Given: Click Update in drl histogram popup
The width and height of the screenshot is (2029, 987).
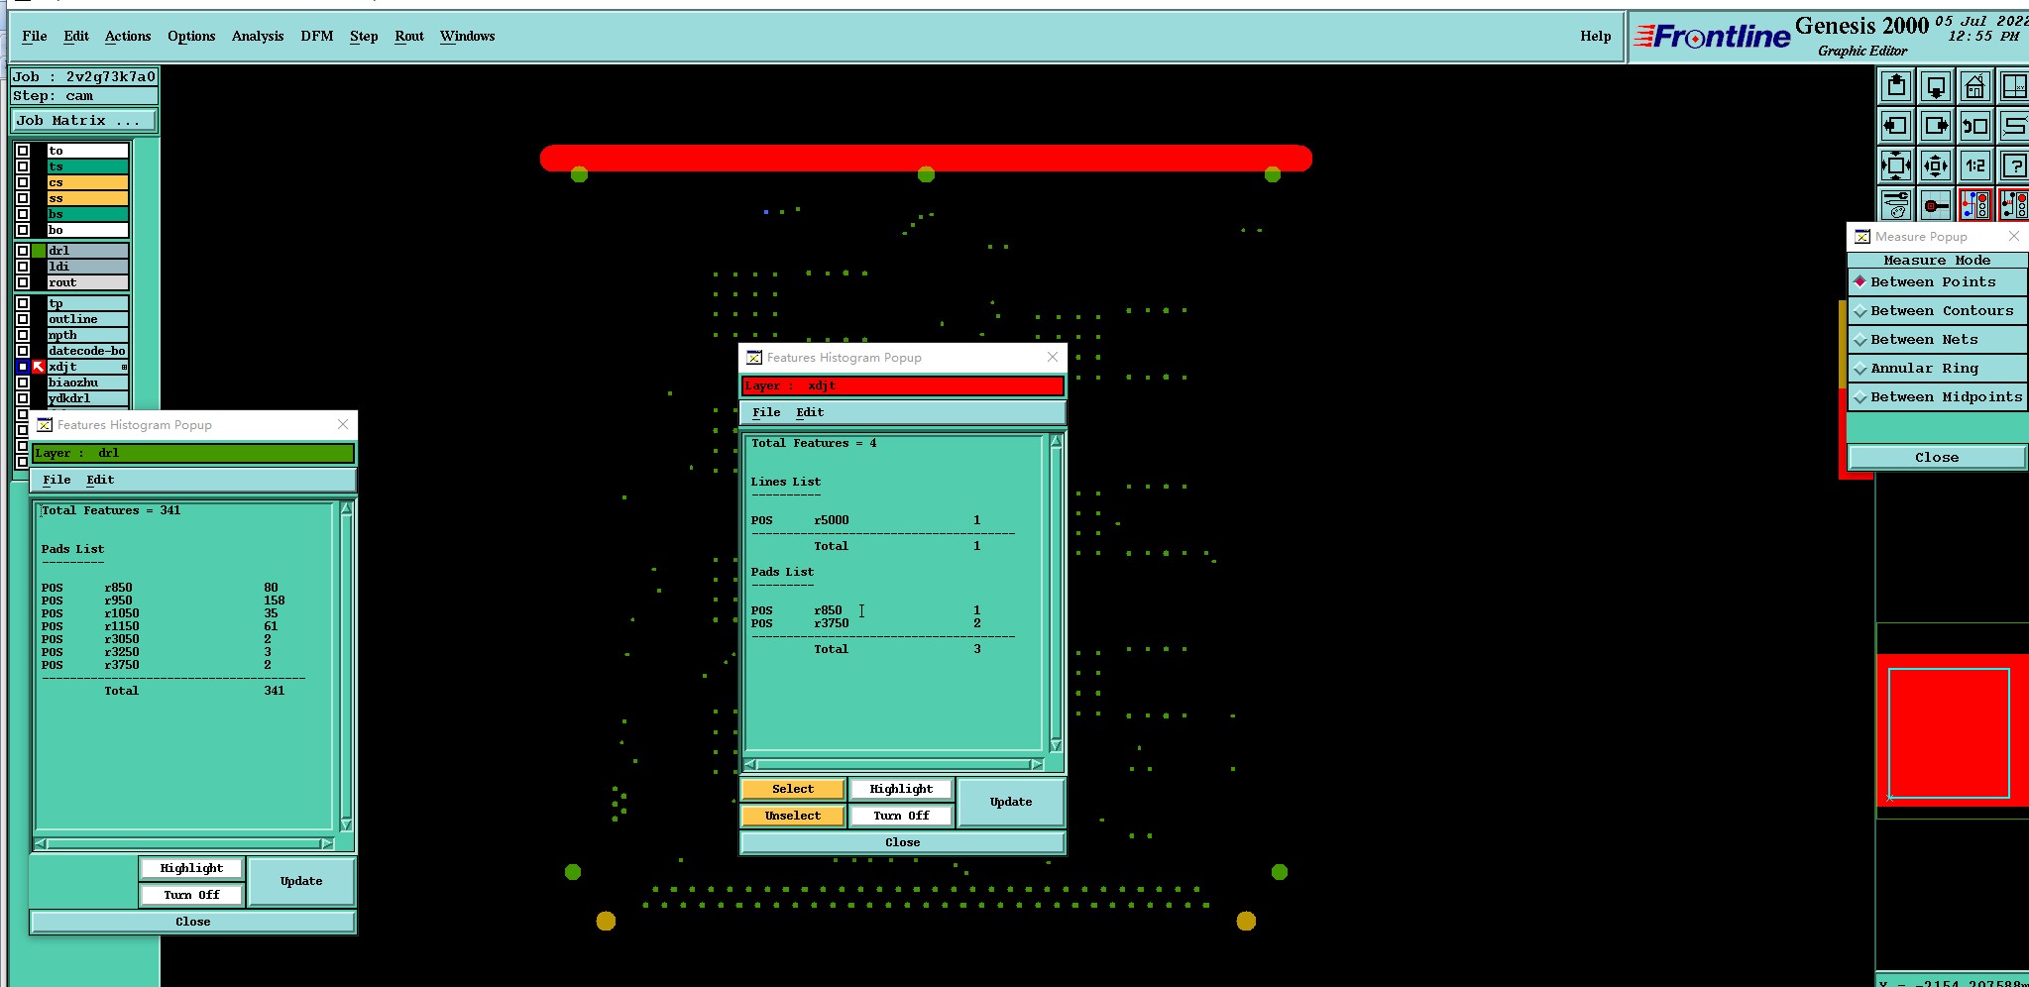Looking at the screenshot, I should pos(301,881).
